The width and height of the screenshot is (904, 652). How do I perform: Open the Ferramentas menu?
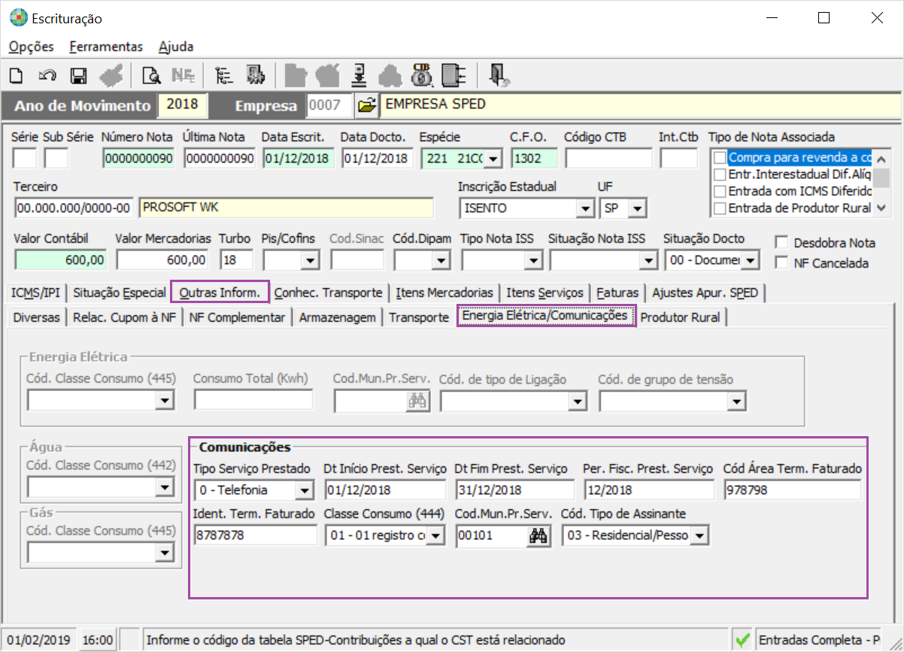(x=106, y=47)
